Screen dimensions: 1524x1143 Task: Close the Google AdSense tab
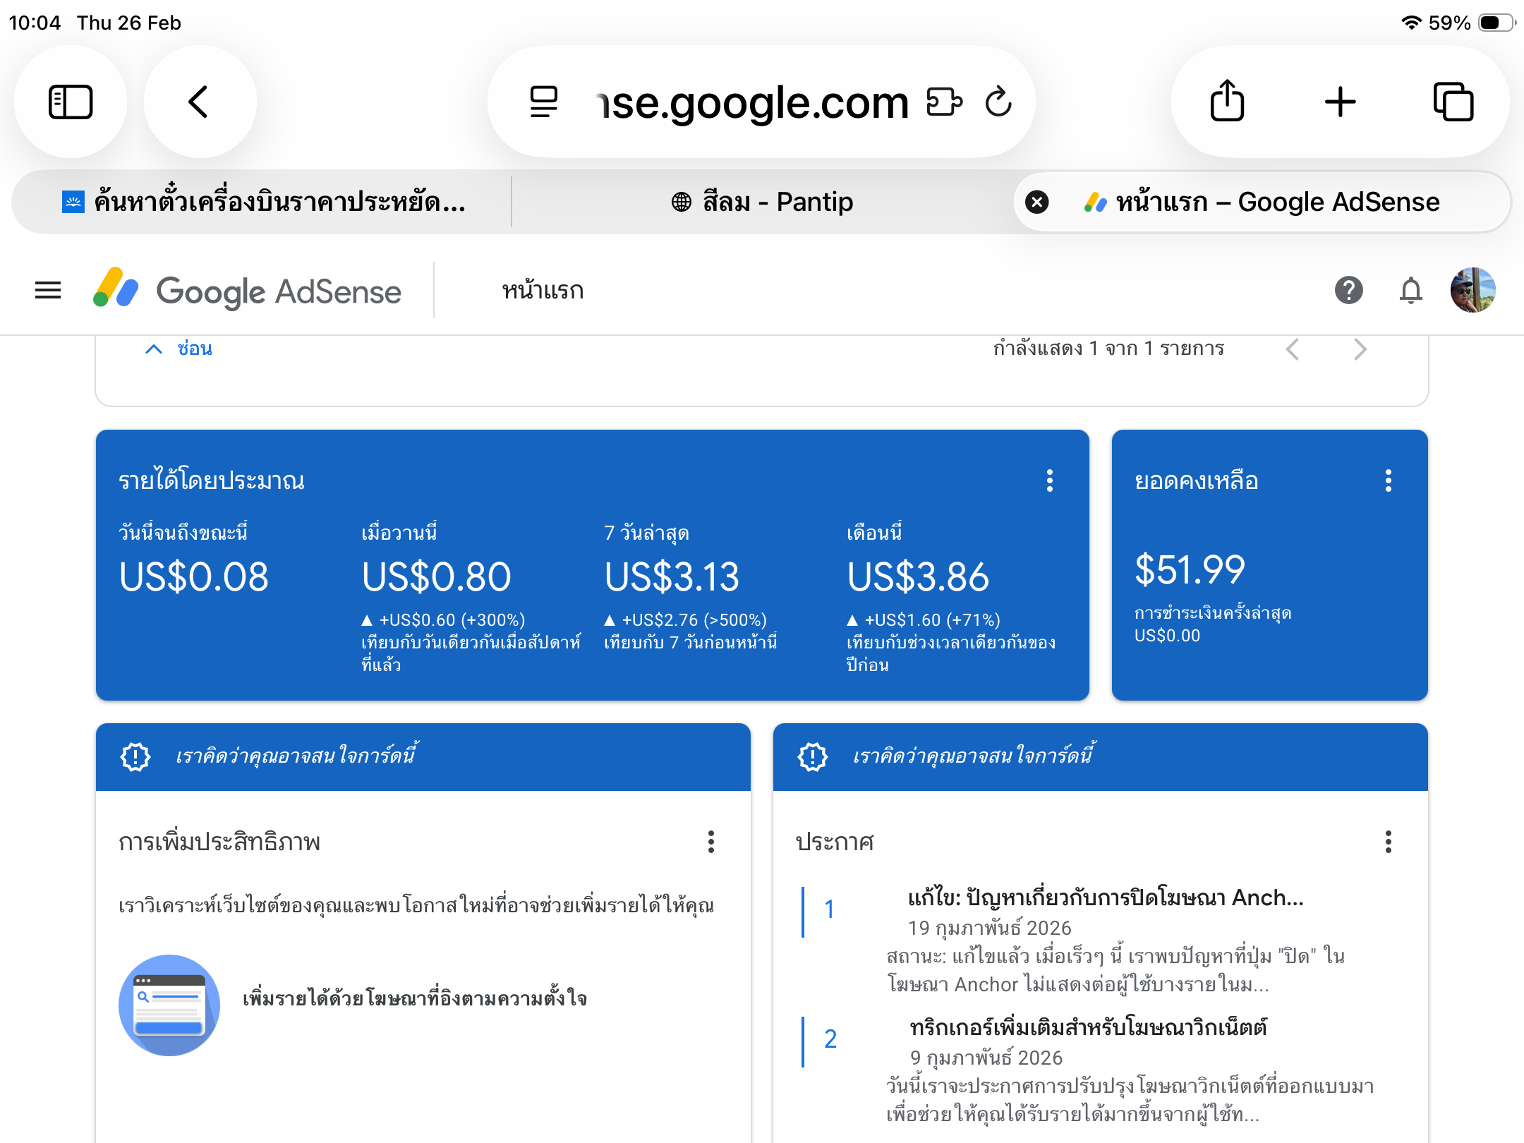[1036, 202]
